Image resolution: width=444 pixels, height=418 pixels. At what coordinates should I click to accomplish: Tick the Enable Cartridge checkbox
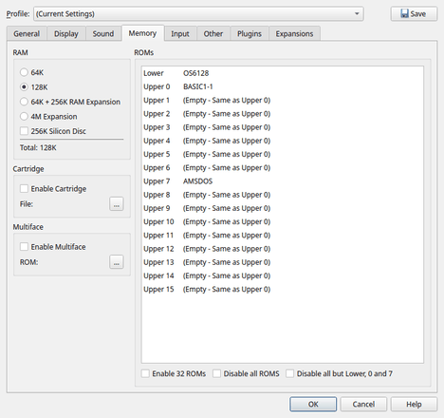53,189
